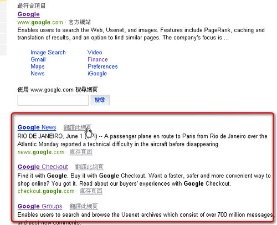Open the Gmail sitelink

38,59
